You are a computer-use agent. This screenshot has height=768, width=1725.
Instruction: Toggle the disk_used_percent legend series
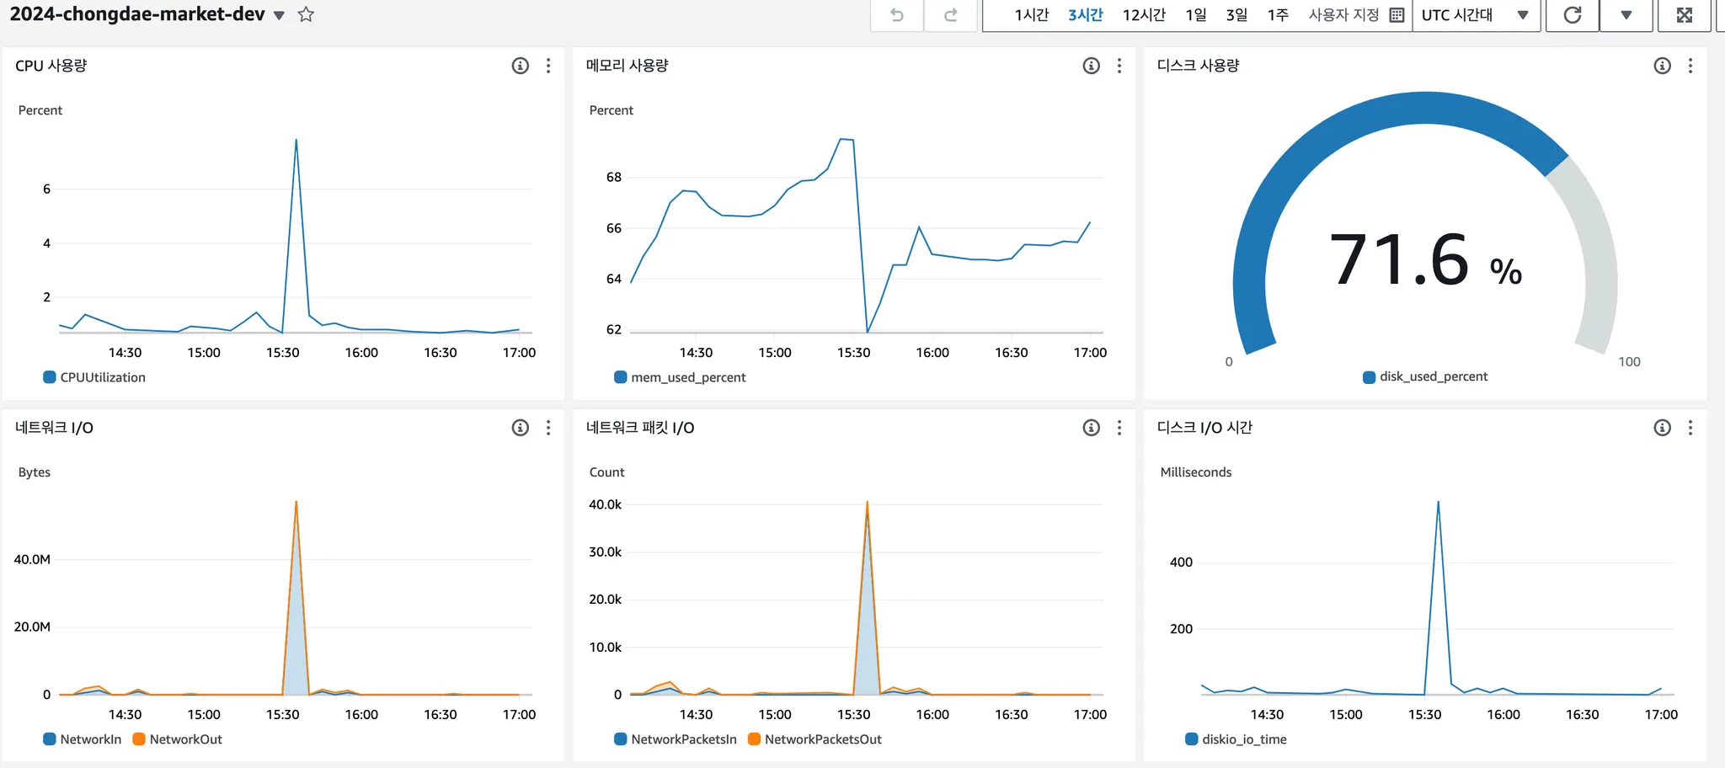[x=1425, y=376]
